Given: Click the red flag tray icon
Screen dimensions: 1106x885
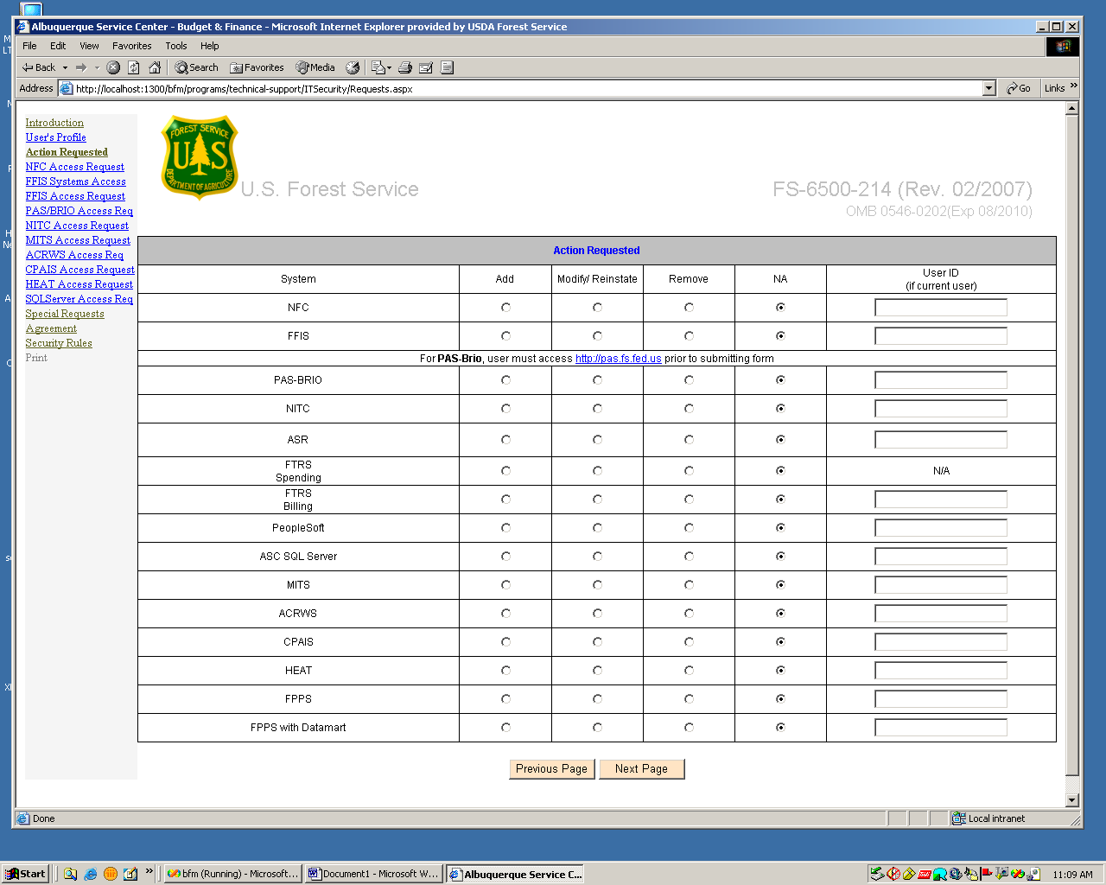Looking at the screenshot, I should pyautogui.click(x=986, y=874).
